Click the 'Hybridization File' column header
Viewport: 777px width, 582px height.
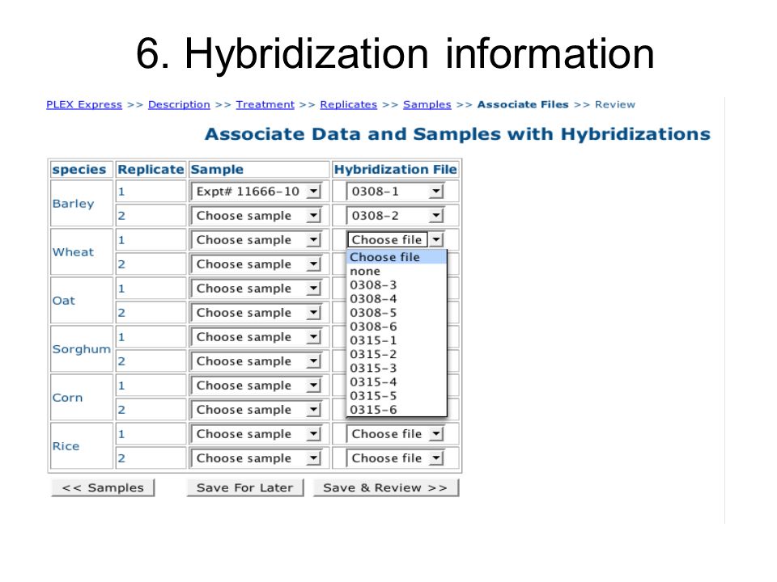[396, 169]
